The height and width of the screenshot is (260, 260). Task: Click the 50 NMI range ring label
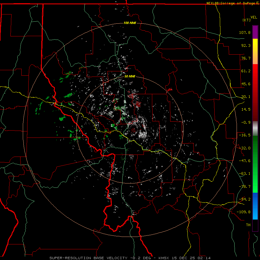(130, 77)
